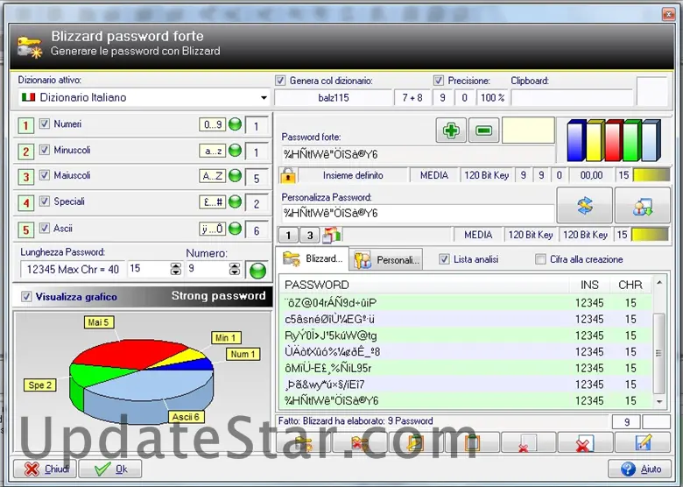Click the green generate ball beside Numero field
The width and height of the screenshot is (683, 487).
pyautogui.click(x=257, y=270)
